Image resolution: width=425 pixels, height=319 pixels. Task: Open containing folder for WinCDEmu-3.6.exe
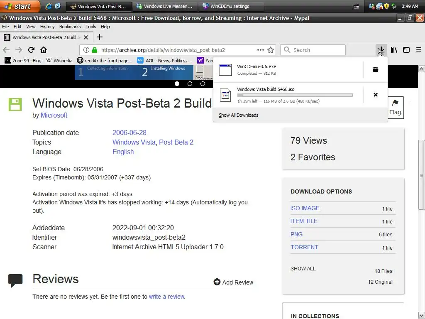pos(375,70)
